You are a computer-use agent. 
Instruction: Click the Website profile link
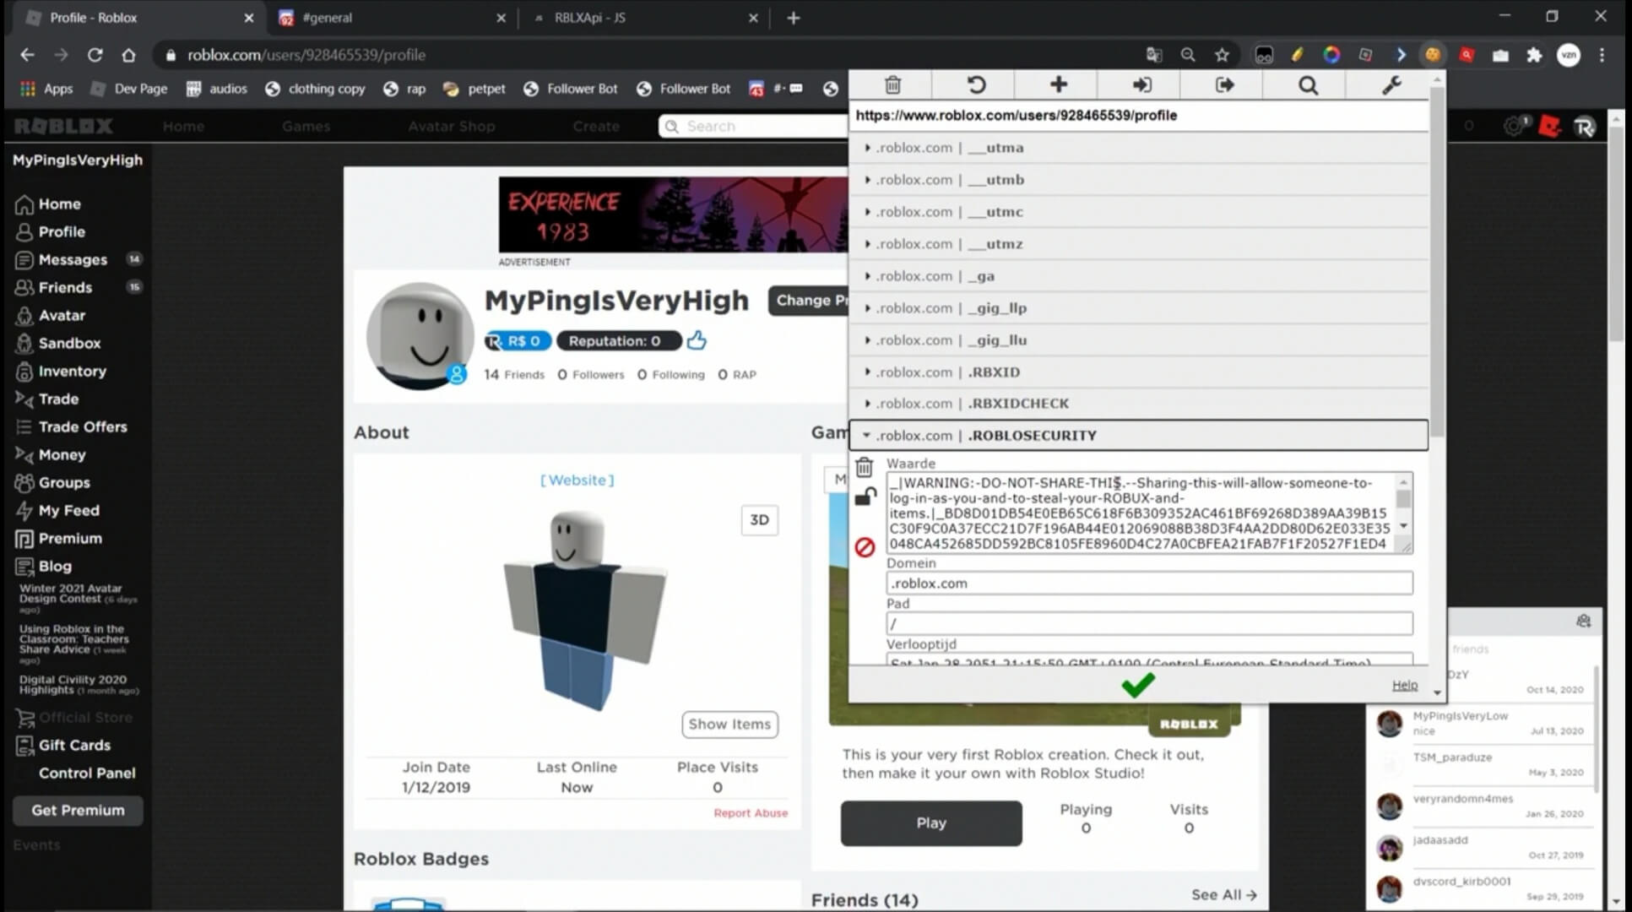(577, 480)
